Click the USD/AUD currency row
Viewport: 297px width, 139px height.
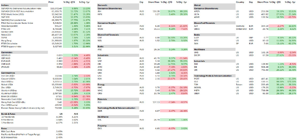(46, 55)
